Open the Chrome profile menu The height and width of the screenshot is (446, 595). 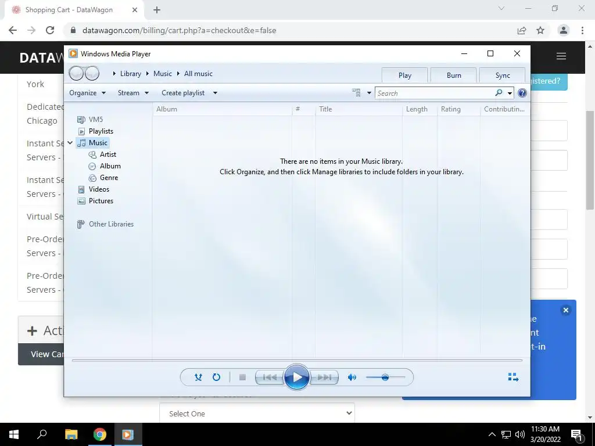(564, 30)
